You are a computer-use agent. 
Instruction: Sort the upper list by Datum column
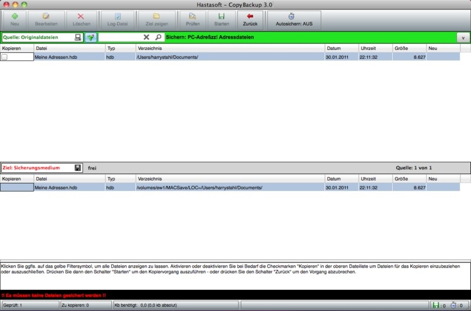(341, 48)
